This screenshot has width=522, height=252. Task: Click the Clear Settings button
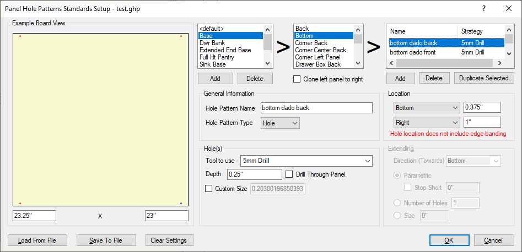(x=170, y=240)
